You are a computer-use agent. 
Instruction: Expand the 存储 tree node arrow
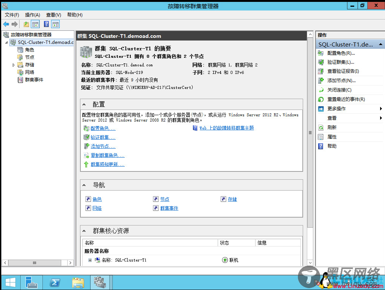14,65
